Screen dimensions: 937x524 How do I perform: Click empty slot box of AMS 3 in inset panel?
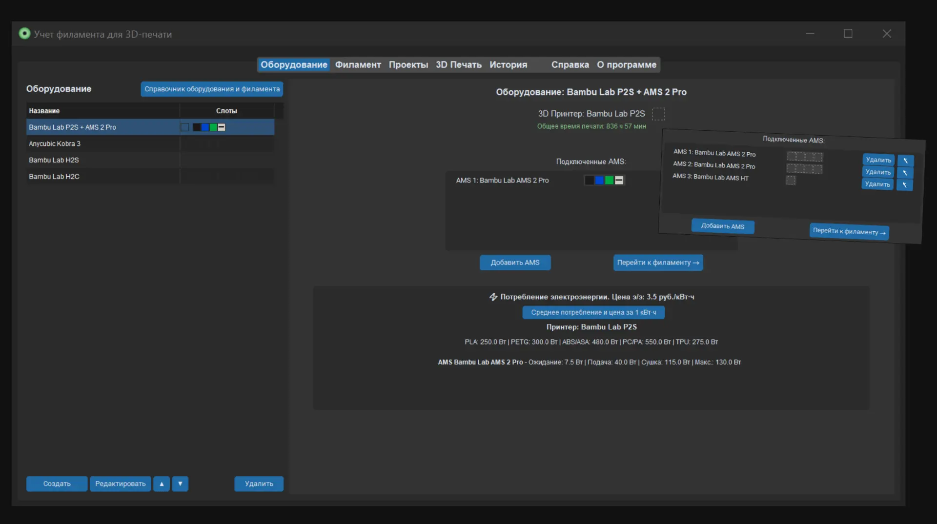click(x=791, y=181)
